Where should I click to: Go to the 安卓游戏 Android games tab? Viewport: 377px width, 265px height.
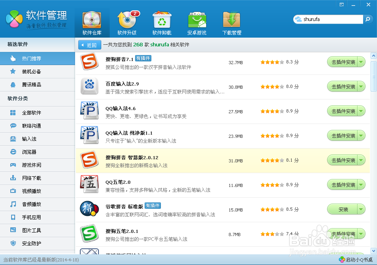pyautogui.click(x=197, y=23)
